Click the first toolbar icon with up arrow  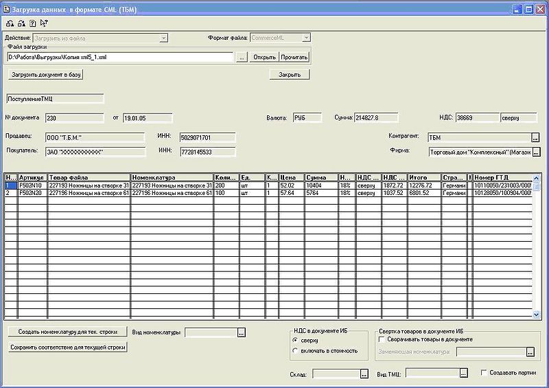click(x=9, y=23)
